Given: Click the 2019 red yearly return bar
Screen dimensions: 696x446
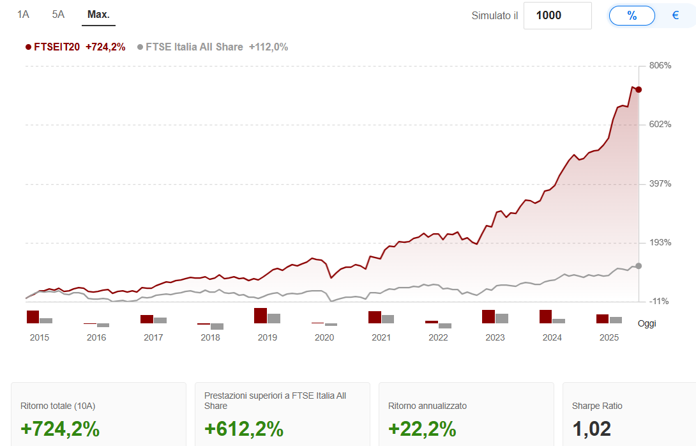Looking at the screenshot, I should tap(261, 316).
